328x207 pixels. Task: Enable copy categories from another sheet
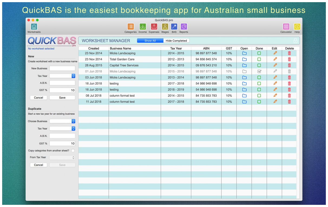tap(73, 150)
